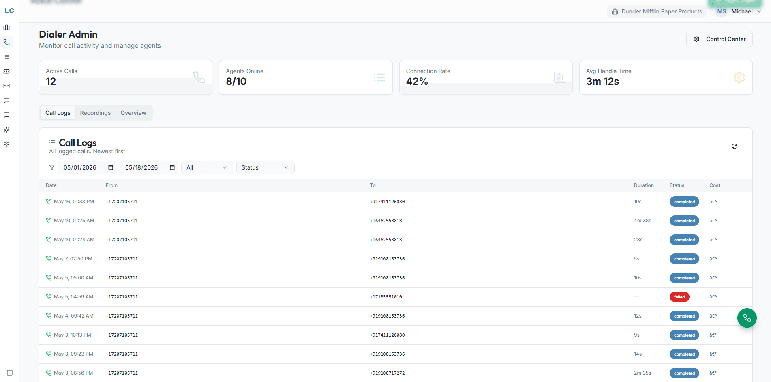The image size is (771, 382).
Task: Click the May 3, 09:23 PM date cell
Action: 73,354
